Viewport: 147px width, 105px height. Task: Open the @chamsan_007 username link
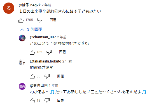(43, 37)
